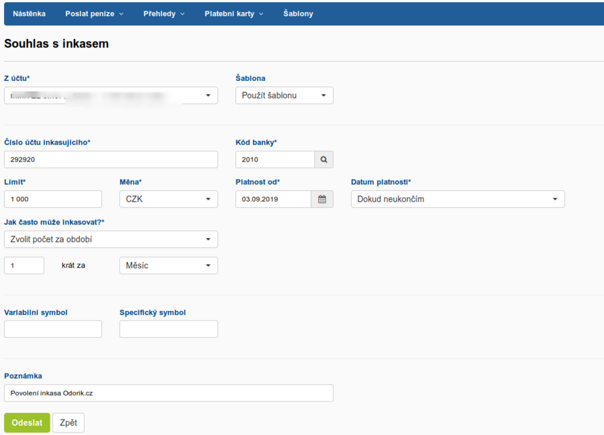Click the Přehledy menu chevron icon
604x435 pixels.
pos(183,13)
